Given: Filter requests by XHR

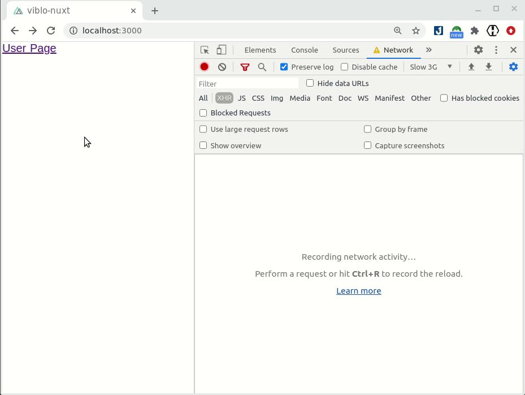Looking at the screenshot, I should click(x=224, y=98).
